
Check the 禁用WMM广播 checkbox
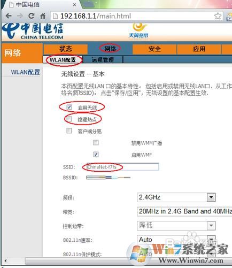(x=96, y=142)
